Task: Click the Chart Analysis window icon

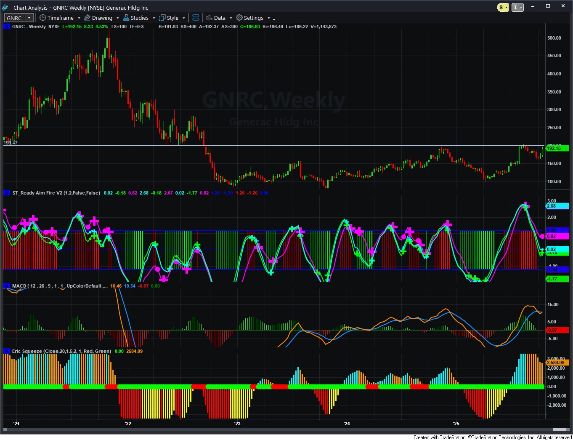Action: [x=5, y=8]
